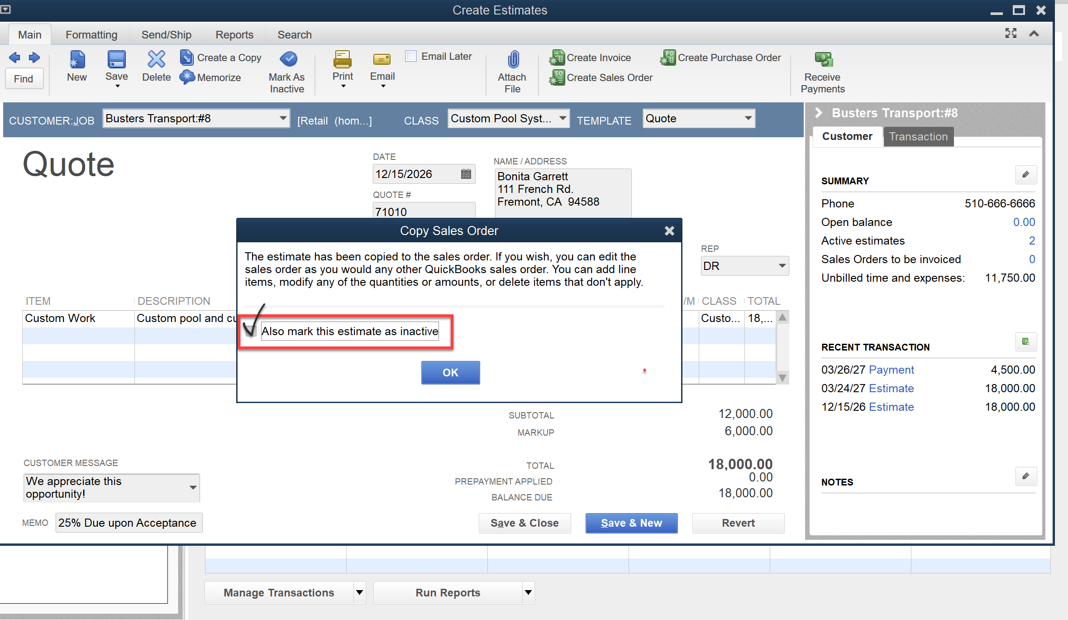Click the Mark As Inactive icon
The image size is (1068, 620).
pos(288,59)
